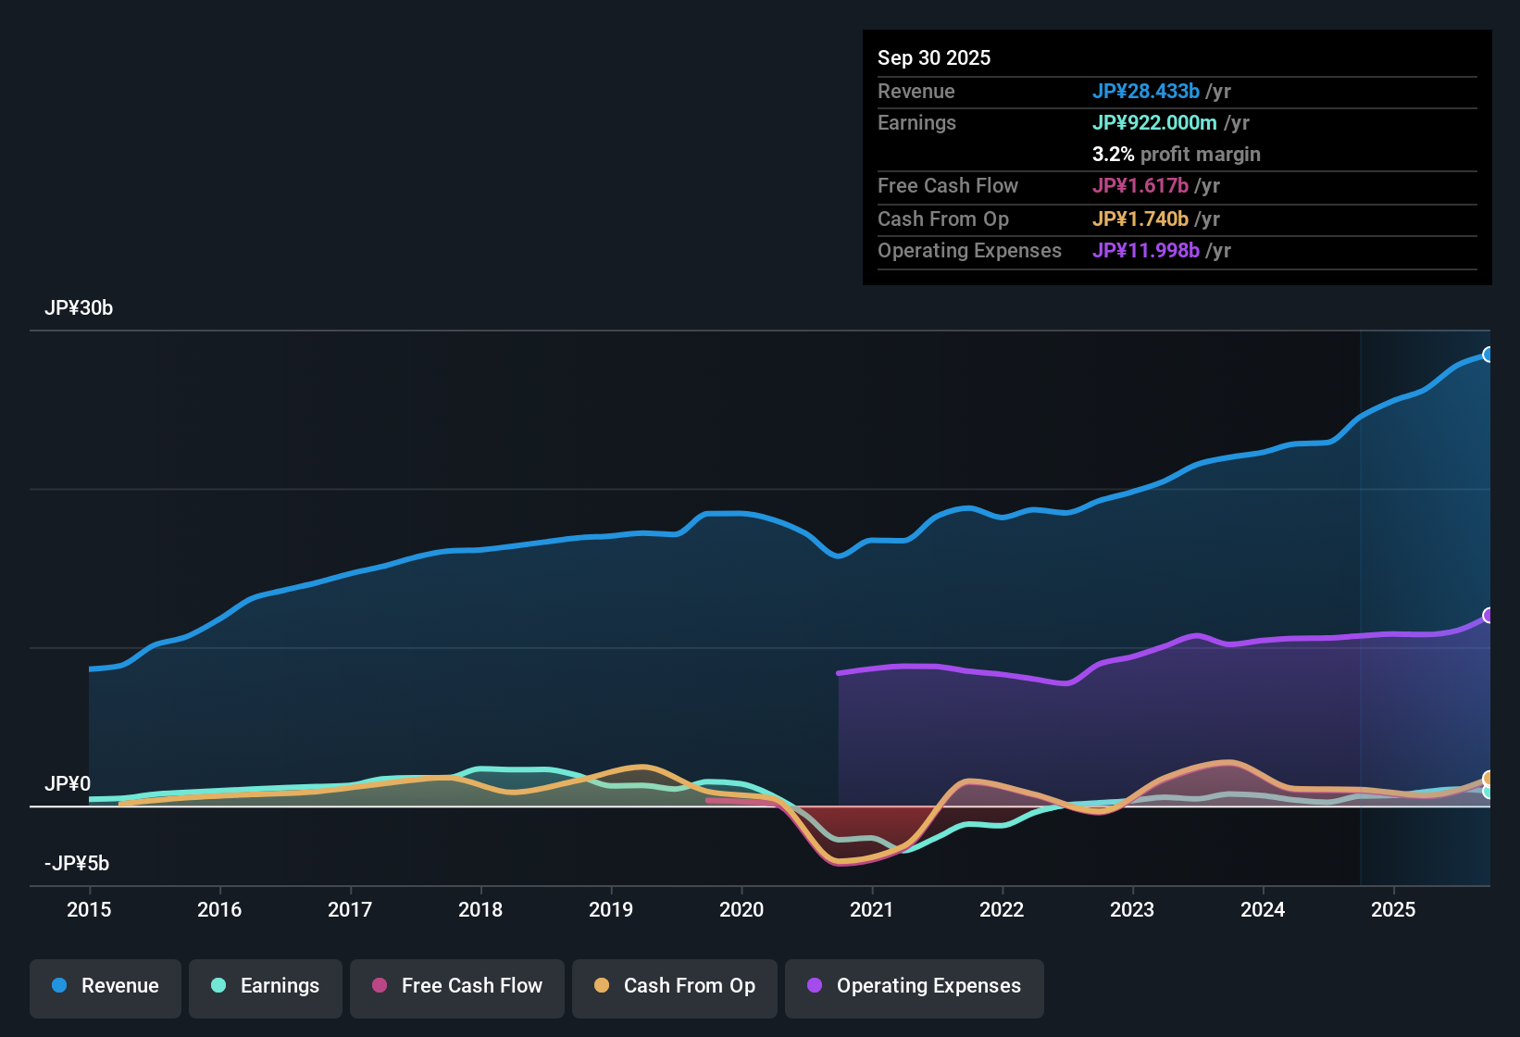Select the Operating Expenses endpoint marker
Screen dimensions: 1520x1037
tap(1489, 614)
